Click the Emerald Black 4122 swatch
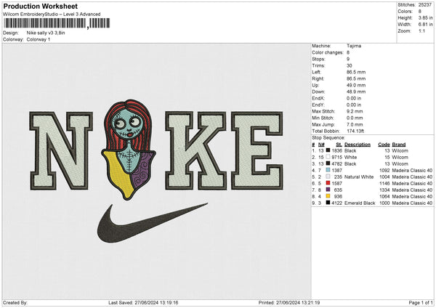436x308 pixels. pyautogui.click(x=328, y=203)
